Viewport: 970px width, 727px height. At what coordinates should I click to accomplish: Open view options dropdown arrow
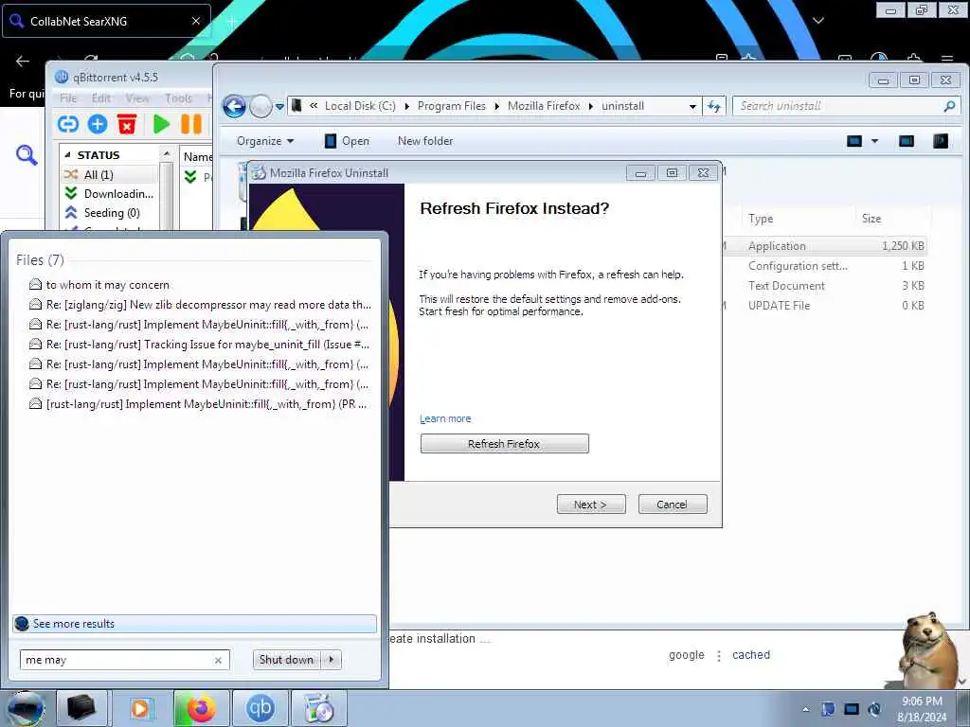[874, 141]
